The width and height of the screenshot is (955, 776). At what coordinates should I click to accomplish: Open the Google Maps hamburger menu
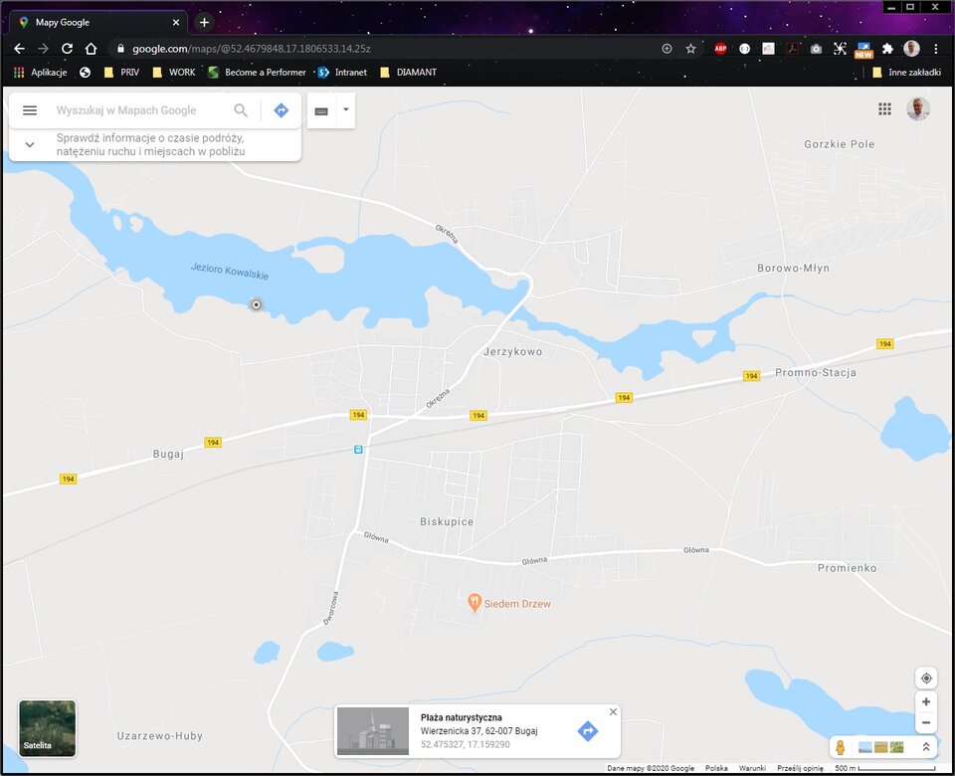[x=30, y=110]
